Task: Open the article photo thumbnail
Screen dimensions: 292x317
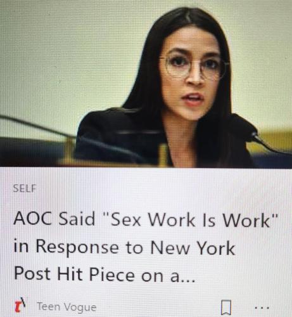Action: (146, 84)
